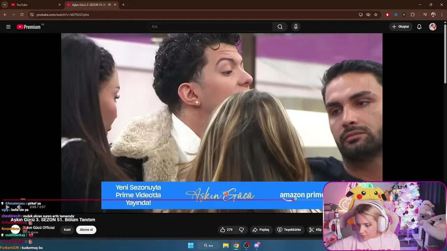Open the Extensions puzzle menu
Screen dimensions: 447x251
(412, 15)
